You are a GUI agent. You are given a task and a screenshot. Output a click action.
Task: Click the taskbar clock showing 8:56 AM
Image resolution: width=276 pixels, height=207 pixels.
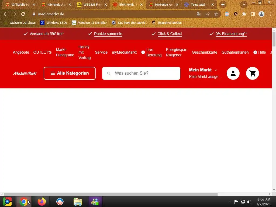[264, 202]
